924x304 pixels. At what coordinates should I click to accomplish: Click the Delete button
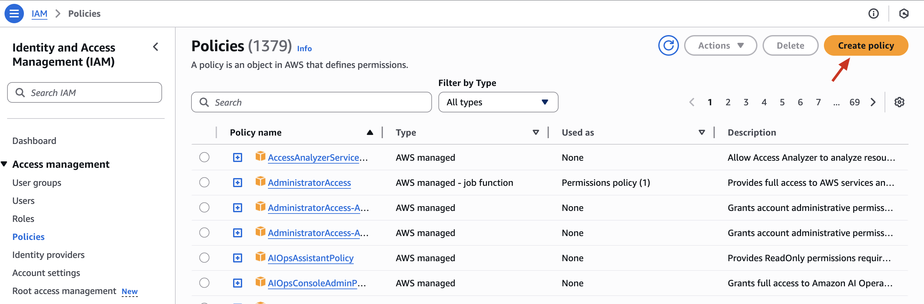coord(790,45)
